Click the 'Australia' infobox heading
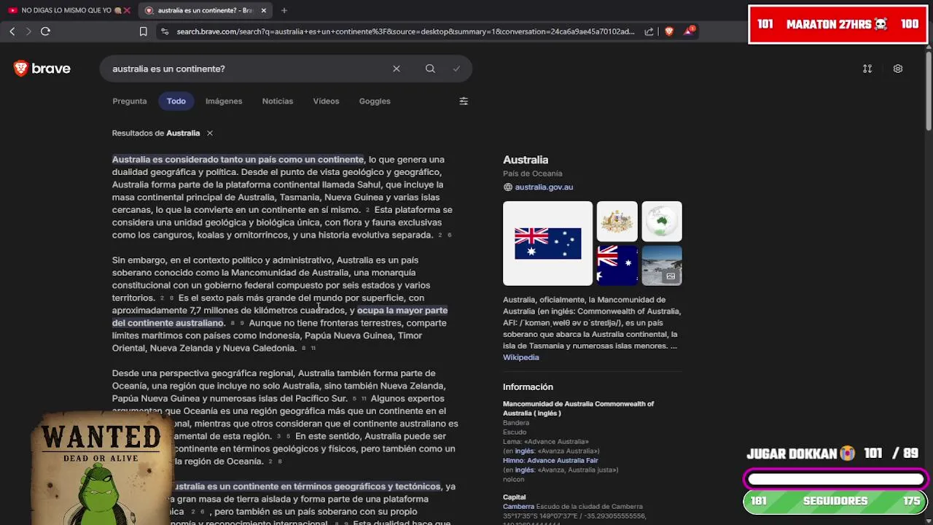The image size is (933, 525). 526,160
